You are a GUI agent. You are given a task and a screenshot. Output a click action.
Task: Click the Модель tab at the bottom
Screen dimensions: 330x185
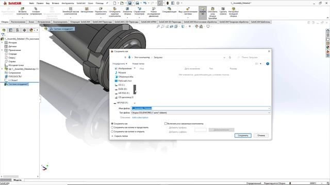click(18, 180)
